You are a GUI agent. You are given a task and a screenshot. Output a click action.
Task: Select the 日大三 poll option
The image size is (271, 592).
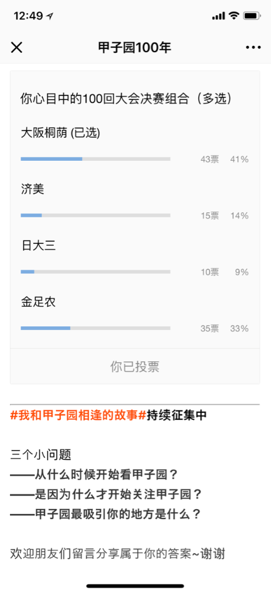134,259
